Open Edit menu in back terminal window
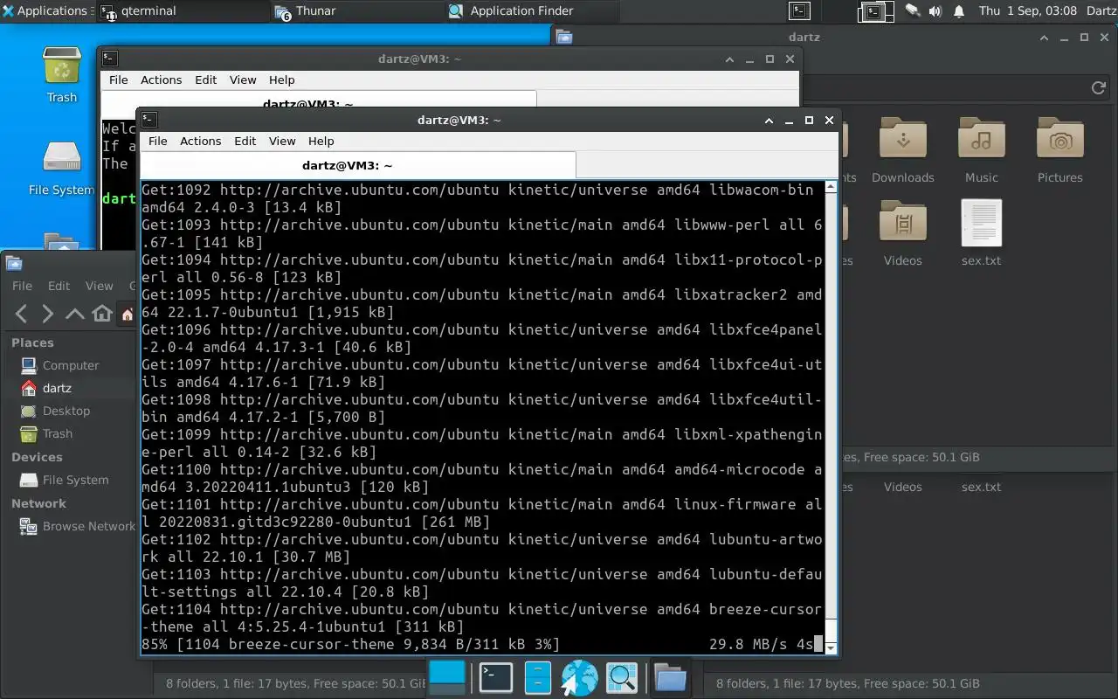This screenshot has height=699, width=1118. click(x=206, y=80)
